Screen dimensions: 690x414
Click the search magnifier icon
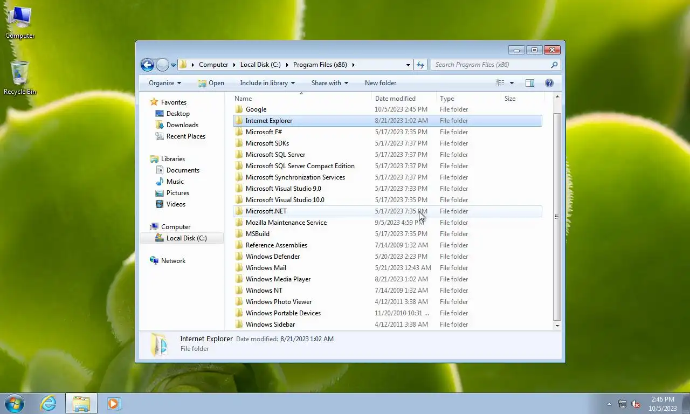(554, 65)
